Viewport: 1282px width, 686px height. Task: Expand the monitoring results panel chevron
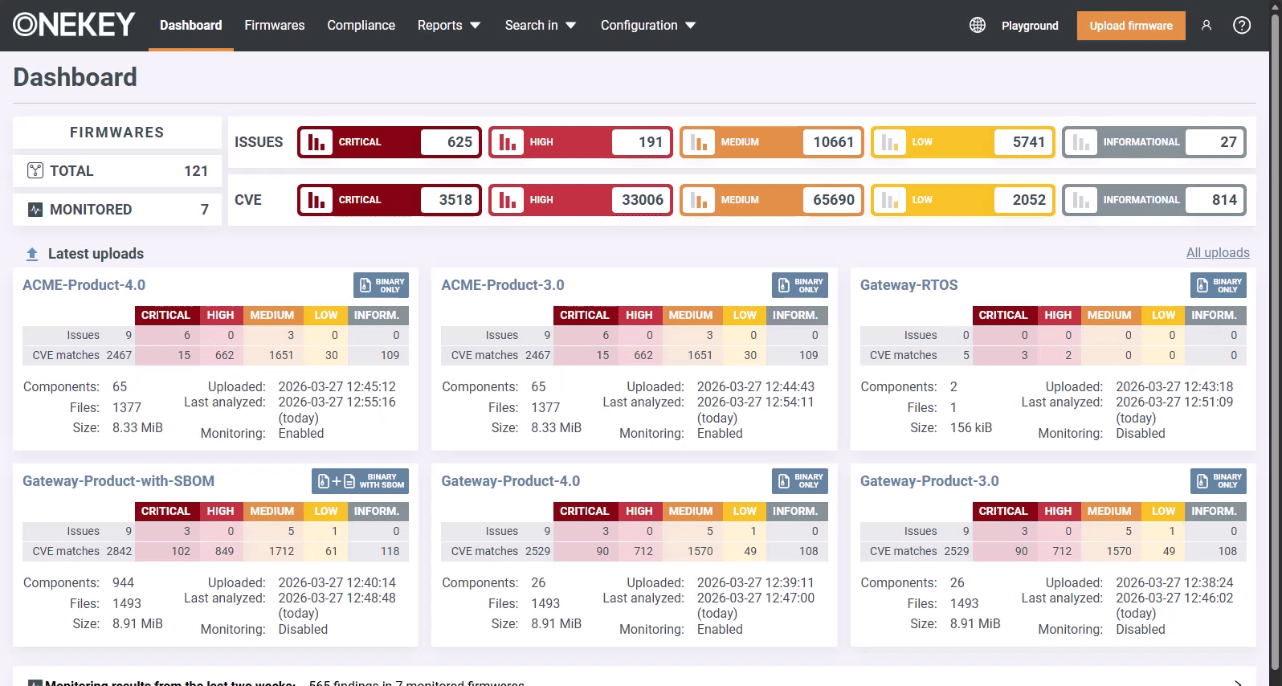(x=1238, y=682)
